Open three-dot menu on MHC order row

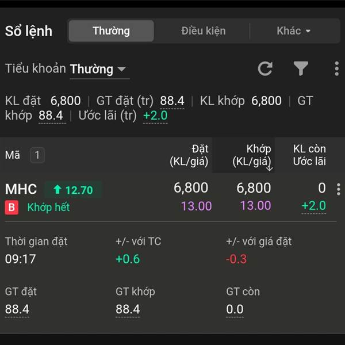coord(339,189)
